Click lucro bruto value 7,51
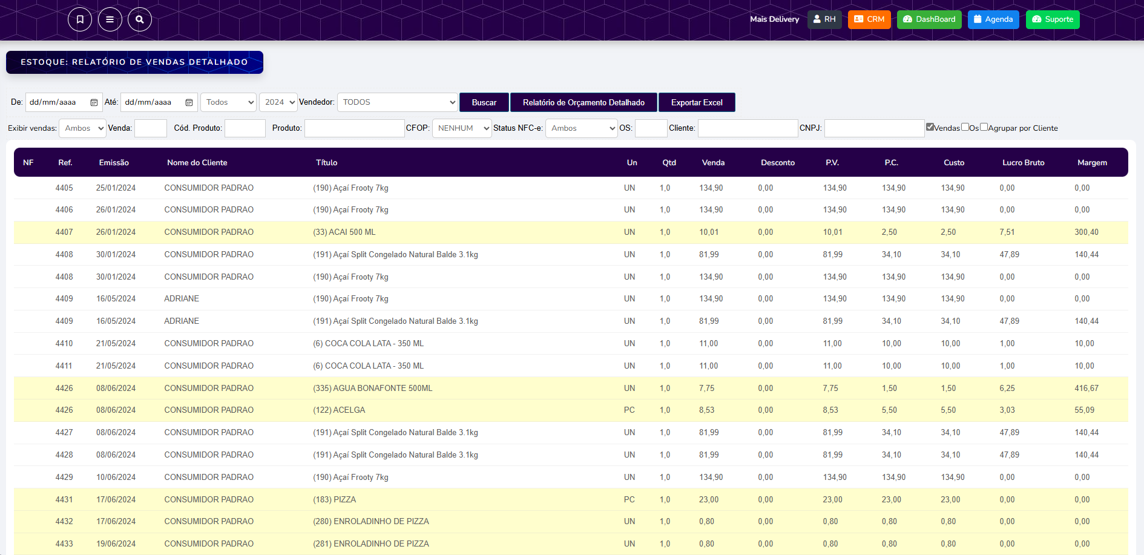The width and height of the screenshot is (1144, 555). point(1007,232)
